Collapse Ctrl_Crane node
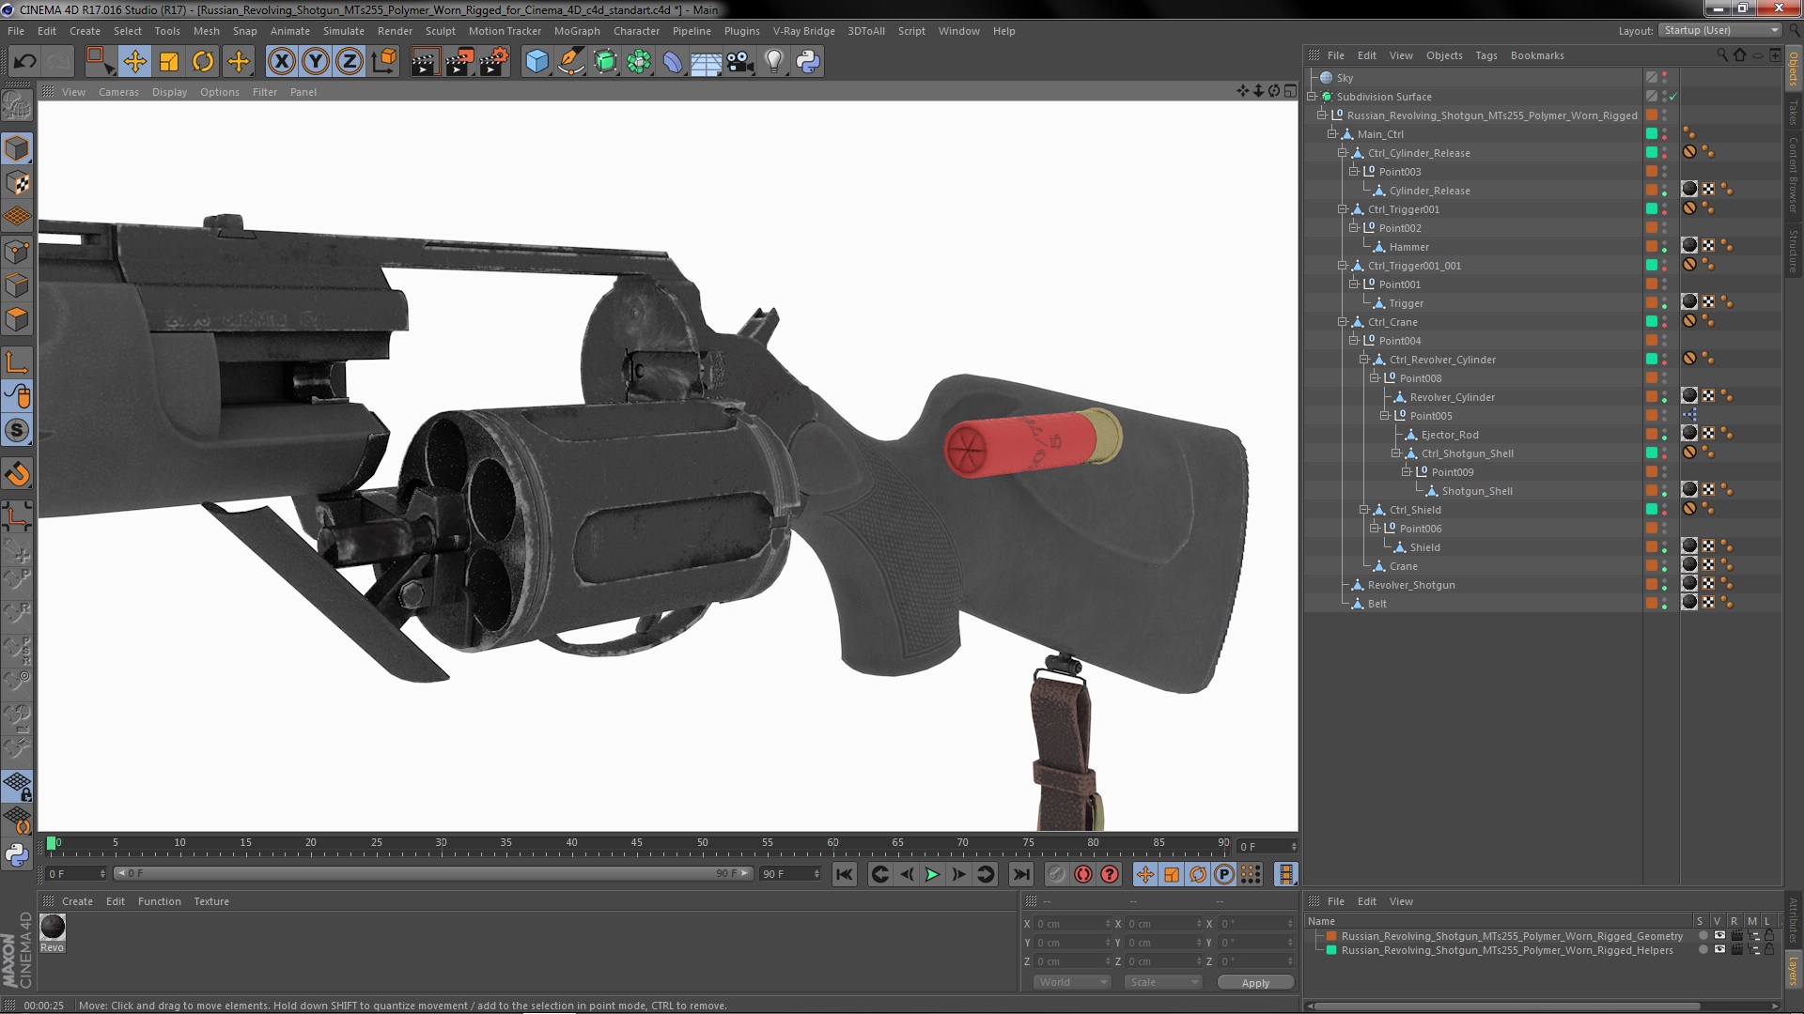Screen dimensions: 1804x1014 1344,322
